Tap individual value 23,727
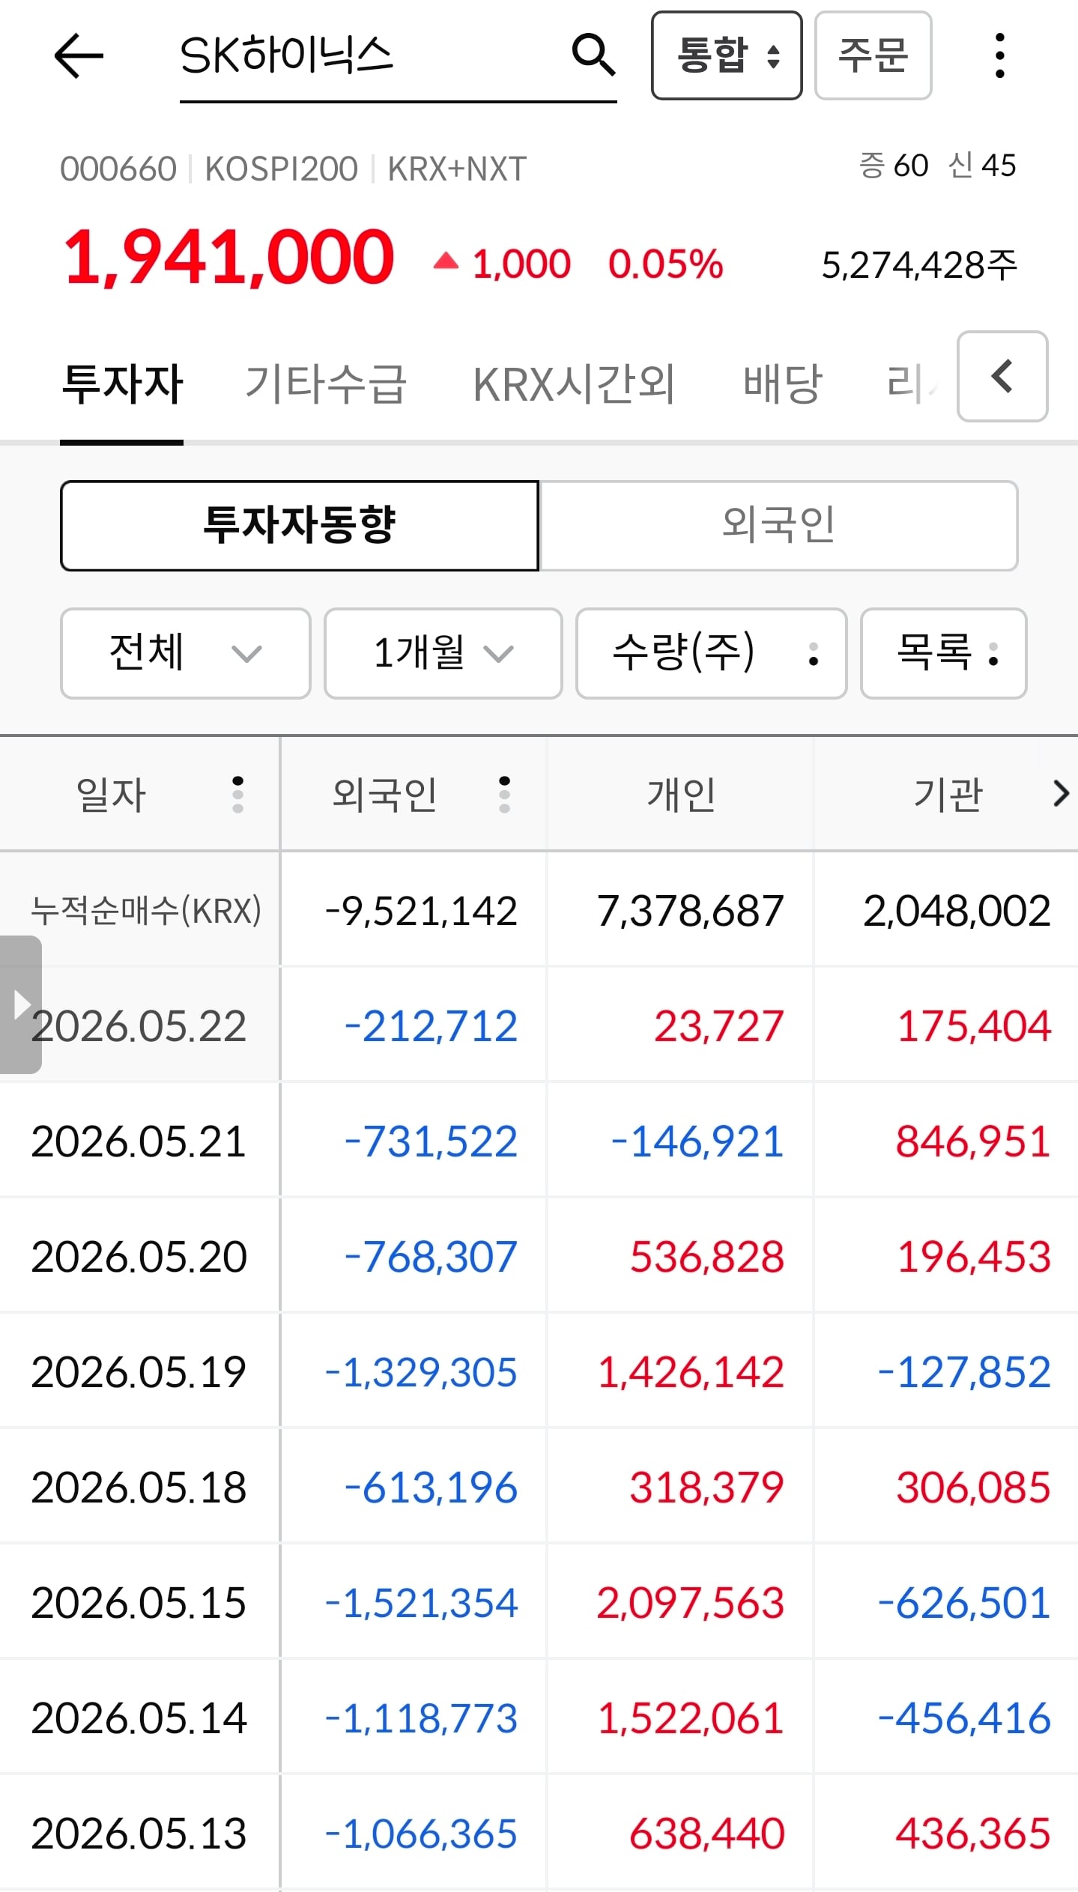1078x1892 pixels. [x=718, y=1026]
